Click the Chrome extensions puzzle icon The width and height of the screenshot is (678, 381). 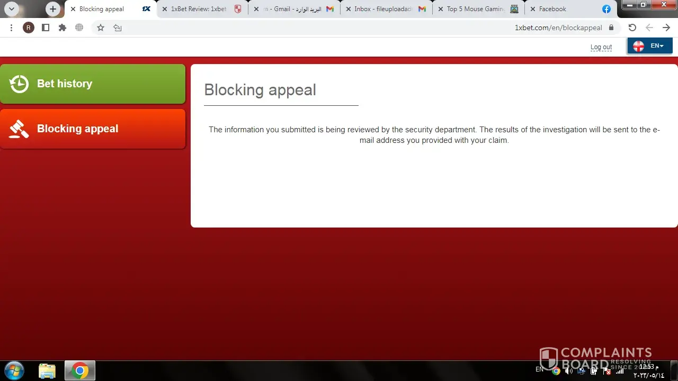point(63,28)
